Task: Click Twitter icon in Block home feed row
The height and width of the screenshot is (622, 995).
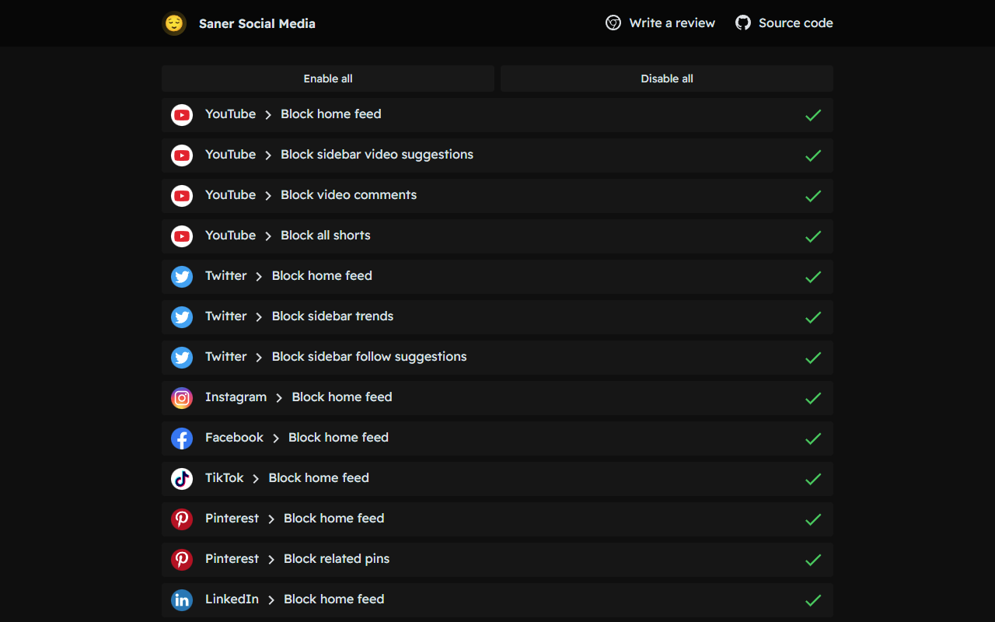Action: 182,277
